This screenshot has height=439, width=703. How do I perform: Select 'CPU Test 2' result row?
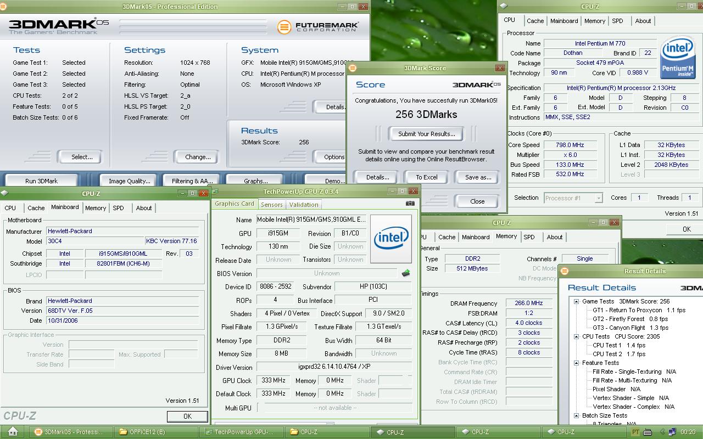coord(618,354)
